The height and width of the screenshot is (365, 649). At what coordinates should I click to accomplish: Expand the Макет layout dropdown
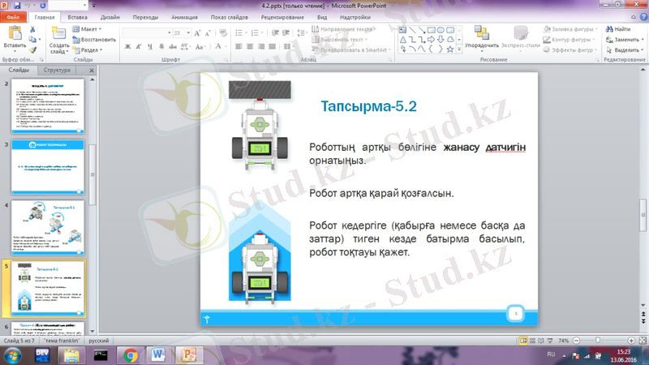(x=89, y=29)
